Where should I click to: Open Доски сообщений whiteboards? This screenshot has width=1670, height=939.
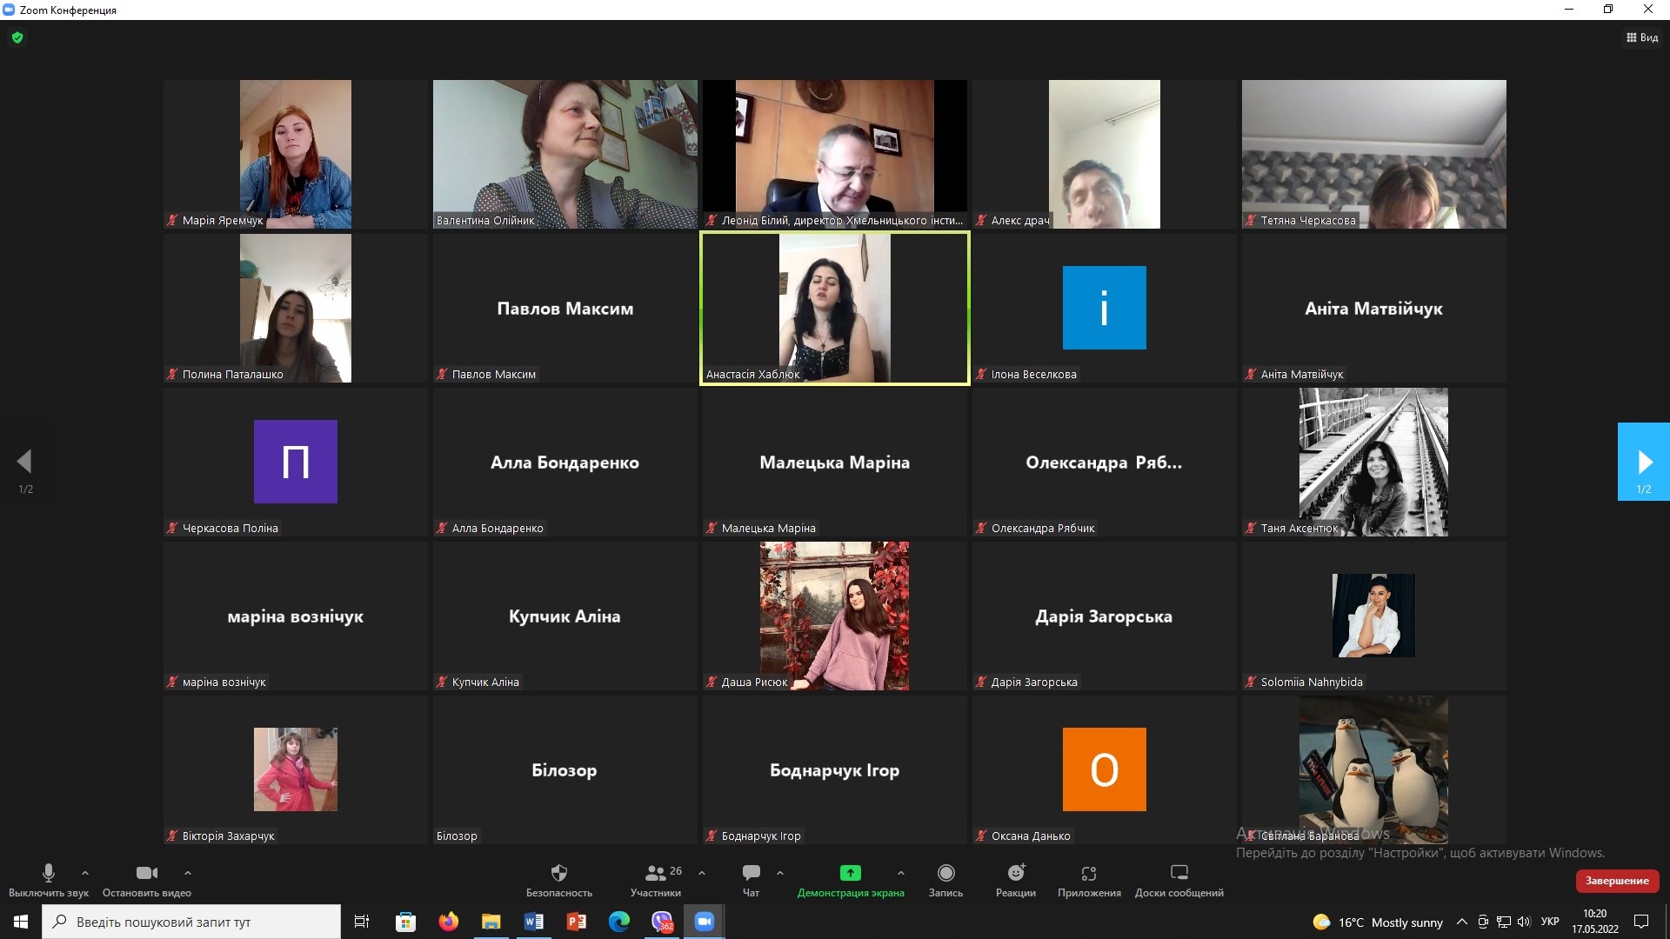click(x=1179, y=874)
